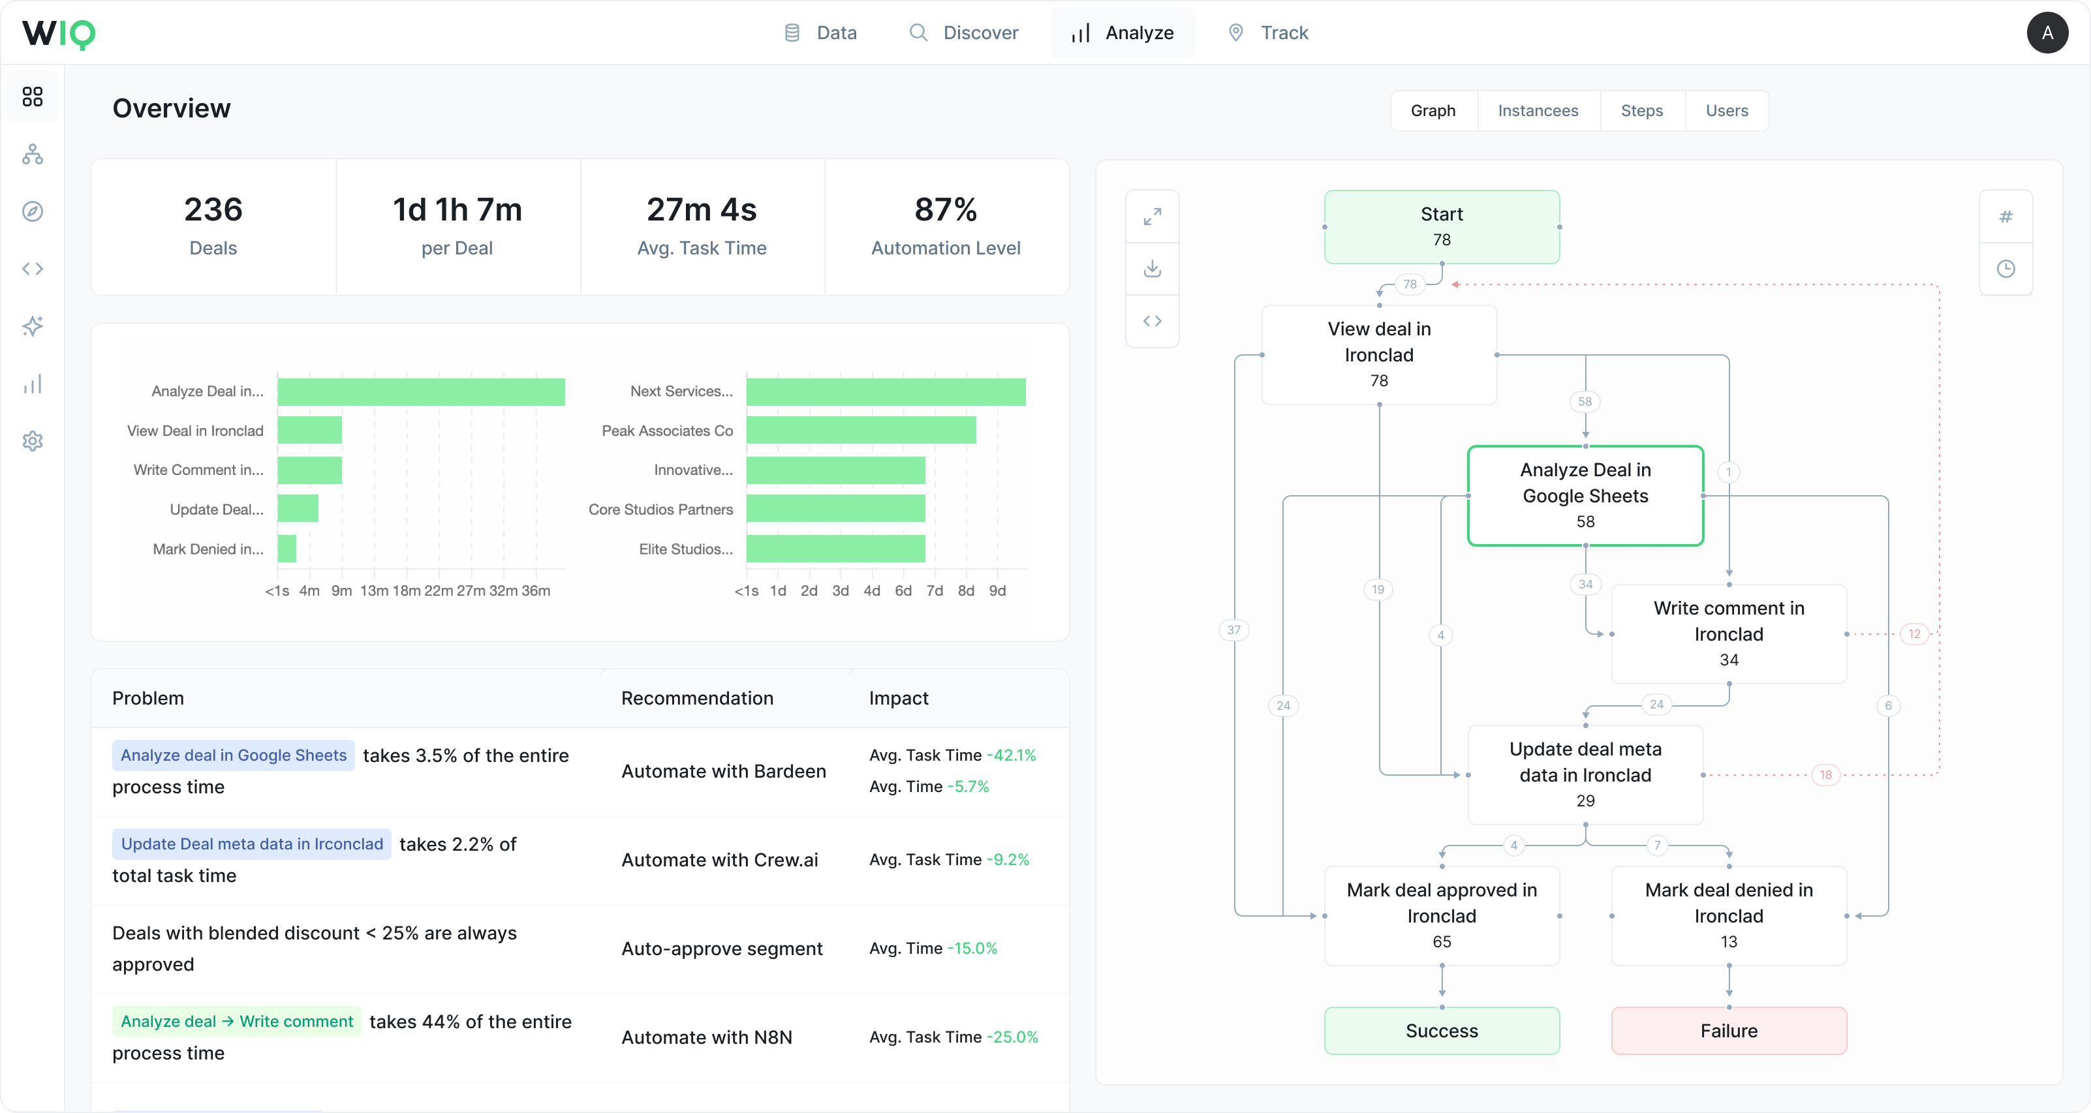Switch to the Instancees tab
This screenshot has width=2091, height=1113.
(1538, 110)
